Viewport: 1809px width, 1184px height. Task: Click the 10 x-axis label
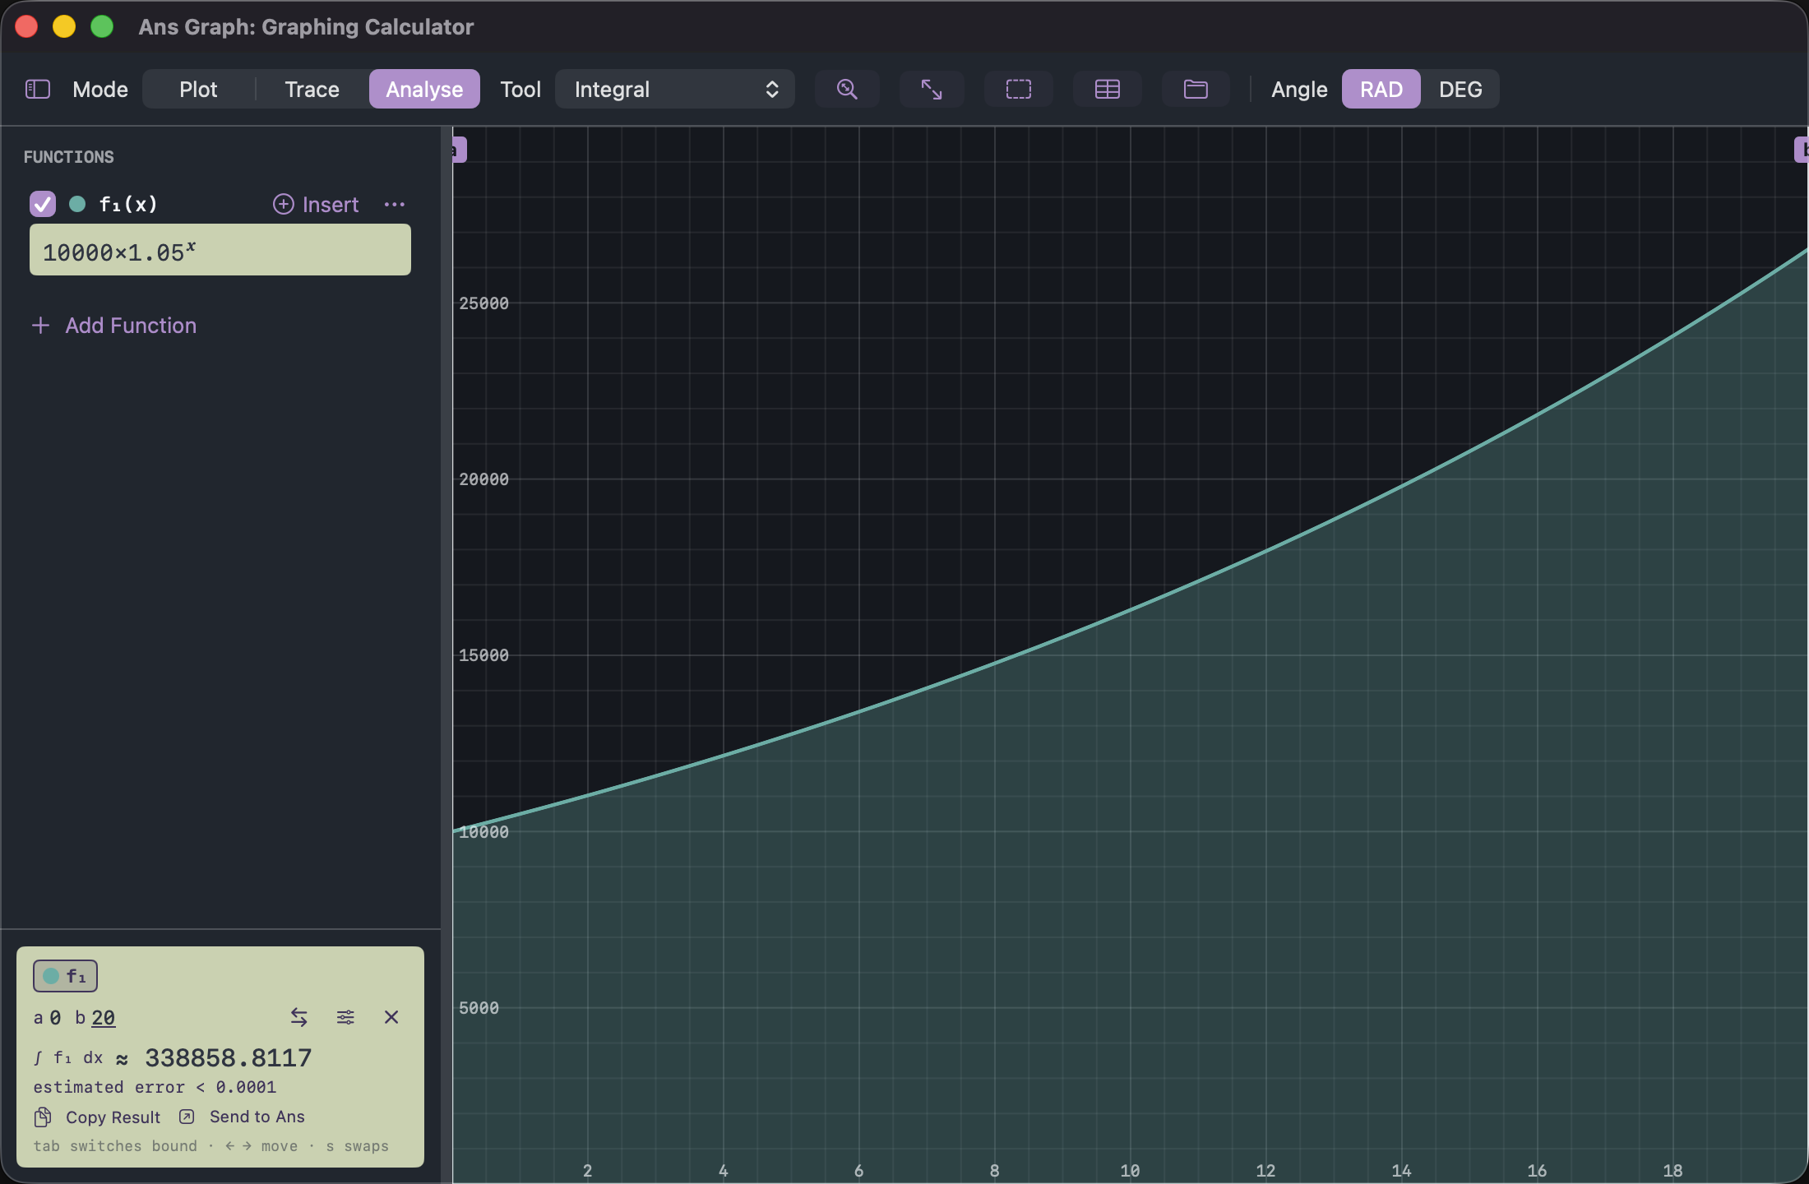1130,1171
